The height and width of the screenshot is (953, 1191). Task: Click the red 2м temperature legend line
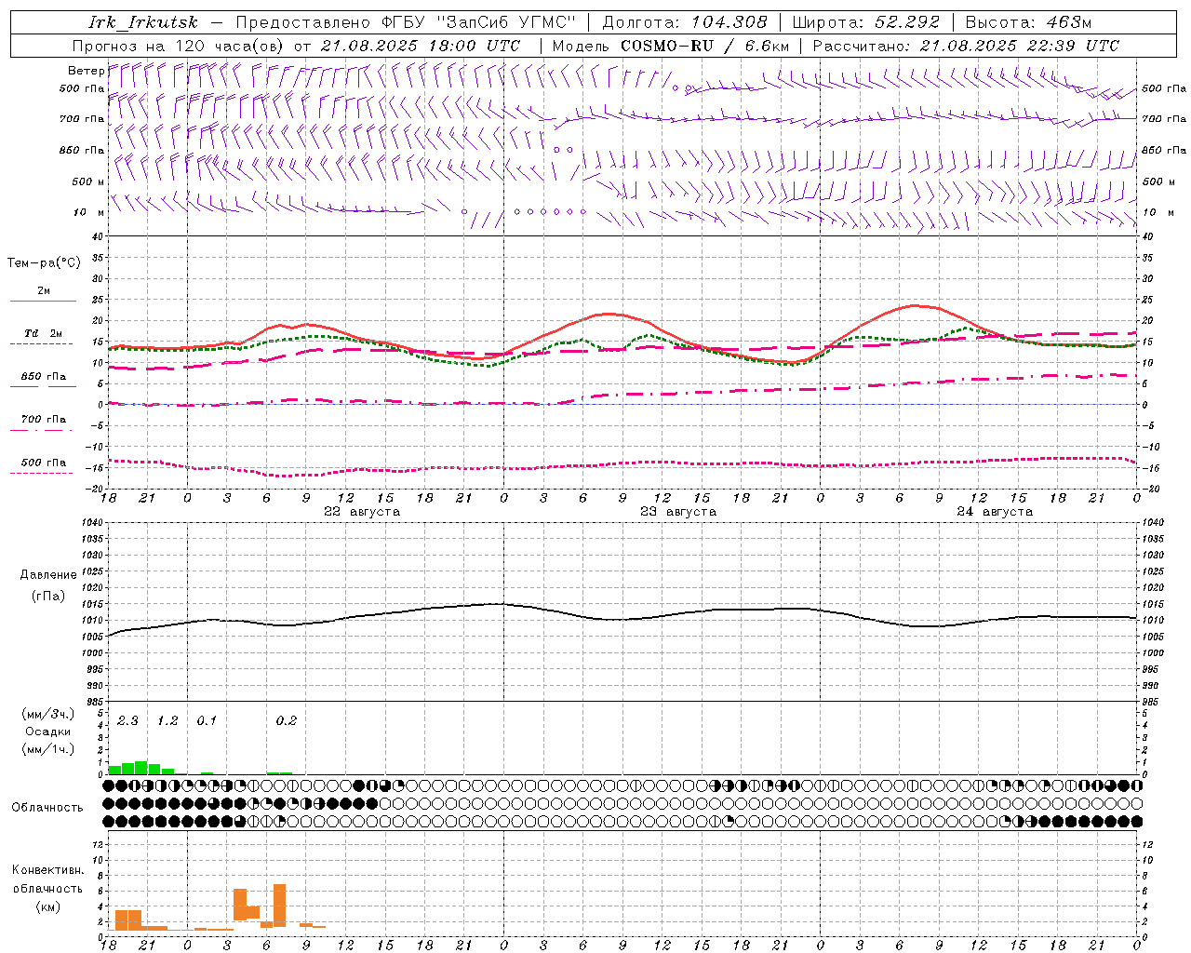pos(43,301)
